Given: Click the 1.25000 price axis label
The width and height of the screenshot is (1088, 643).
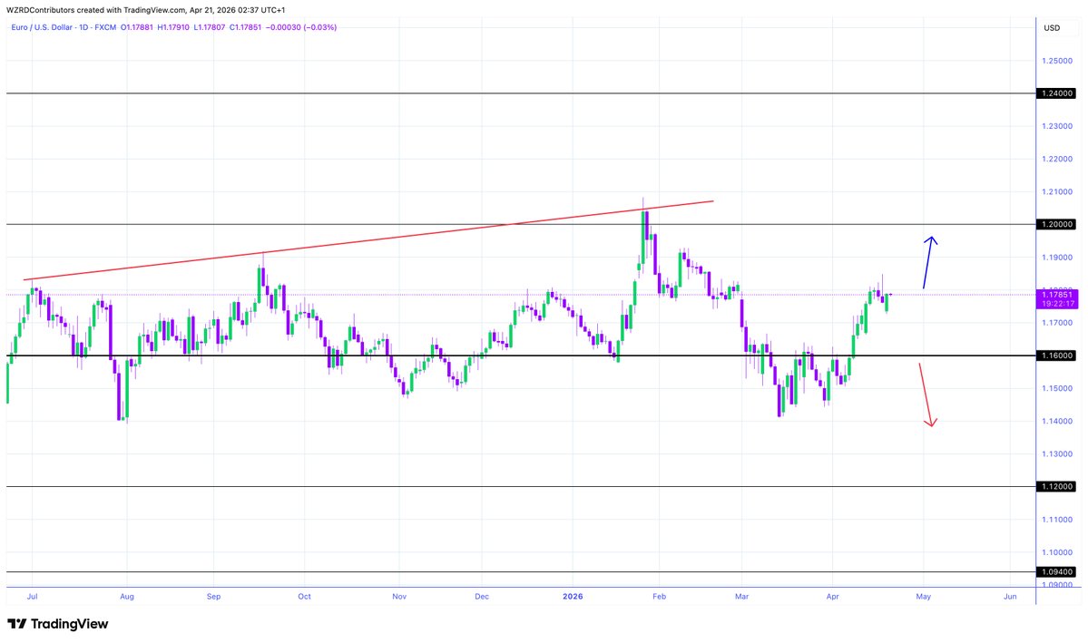Looking at the screenshot, I should (x=1057, y=61).
